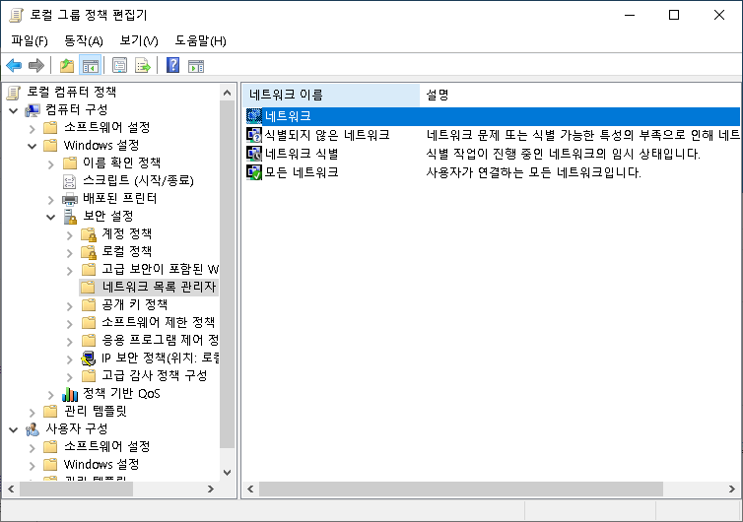Open the 도움말(H) menu
Viewport: 743px width, 522px height.
[200, 40]
